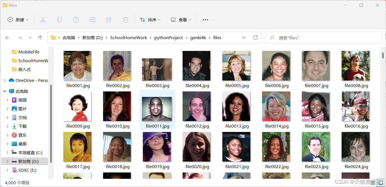Click the Share icon in toolbar
The image size is (386, 187).
109,20
